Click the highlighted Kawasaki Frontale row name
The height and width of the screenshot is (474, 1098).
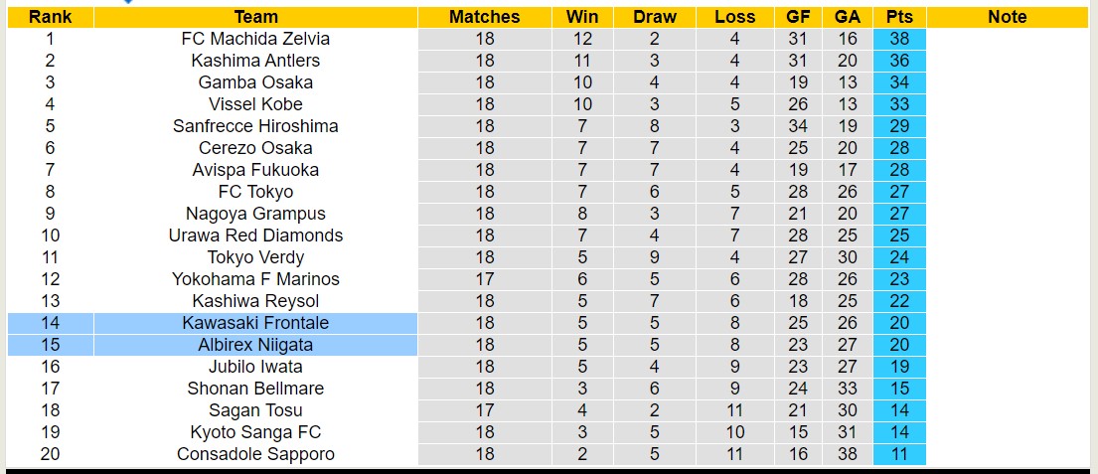(x=255, y=323)
